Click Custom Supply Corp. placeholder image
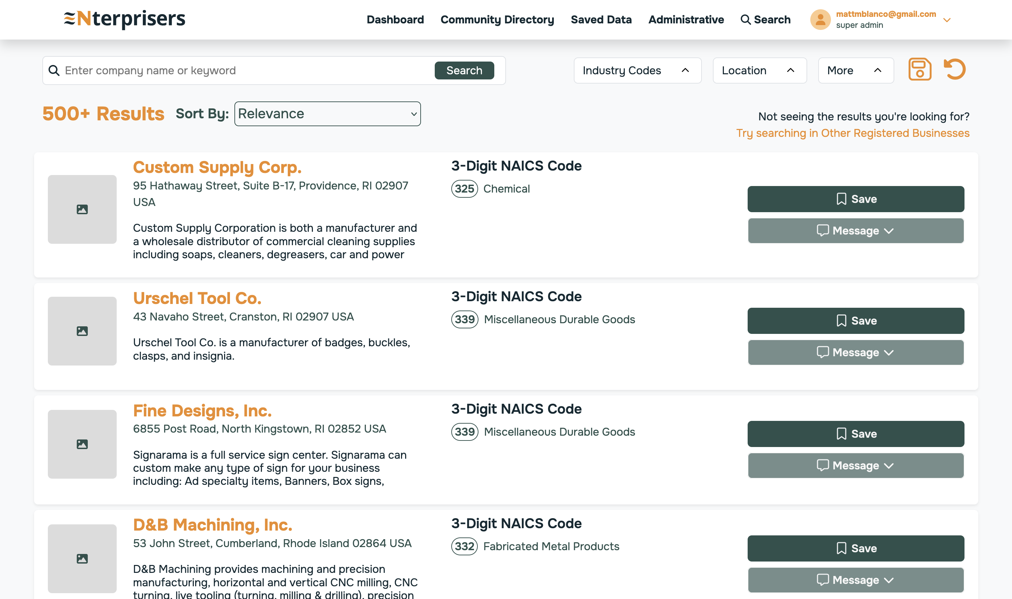The image size is (1012, 599). [x=82, y=209]
